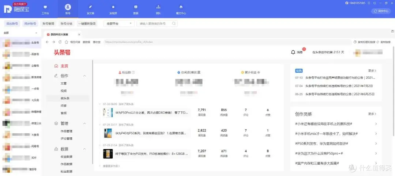Click 复制标题和链接 button
Image resolution: width=395 pixels, height=176 pixels.
pyautogui.click(x=364, y=42)
